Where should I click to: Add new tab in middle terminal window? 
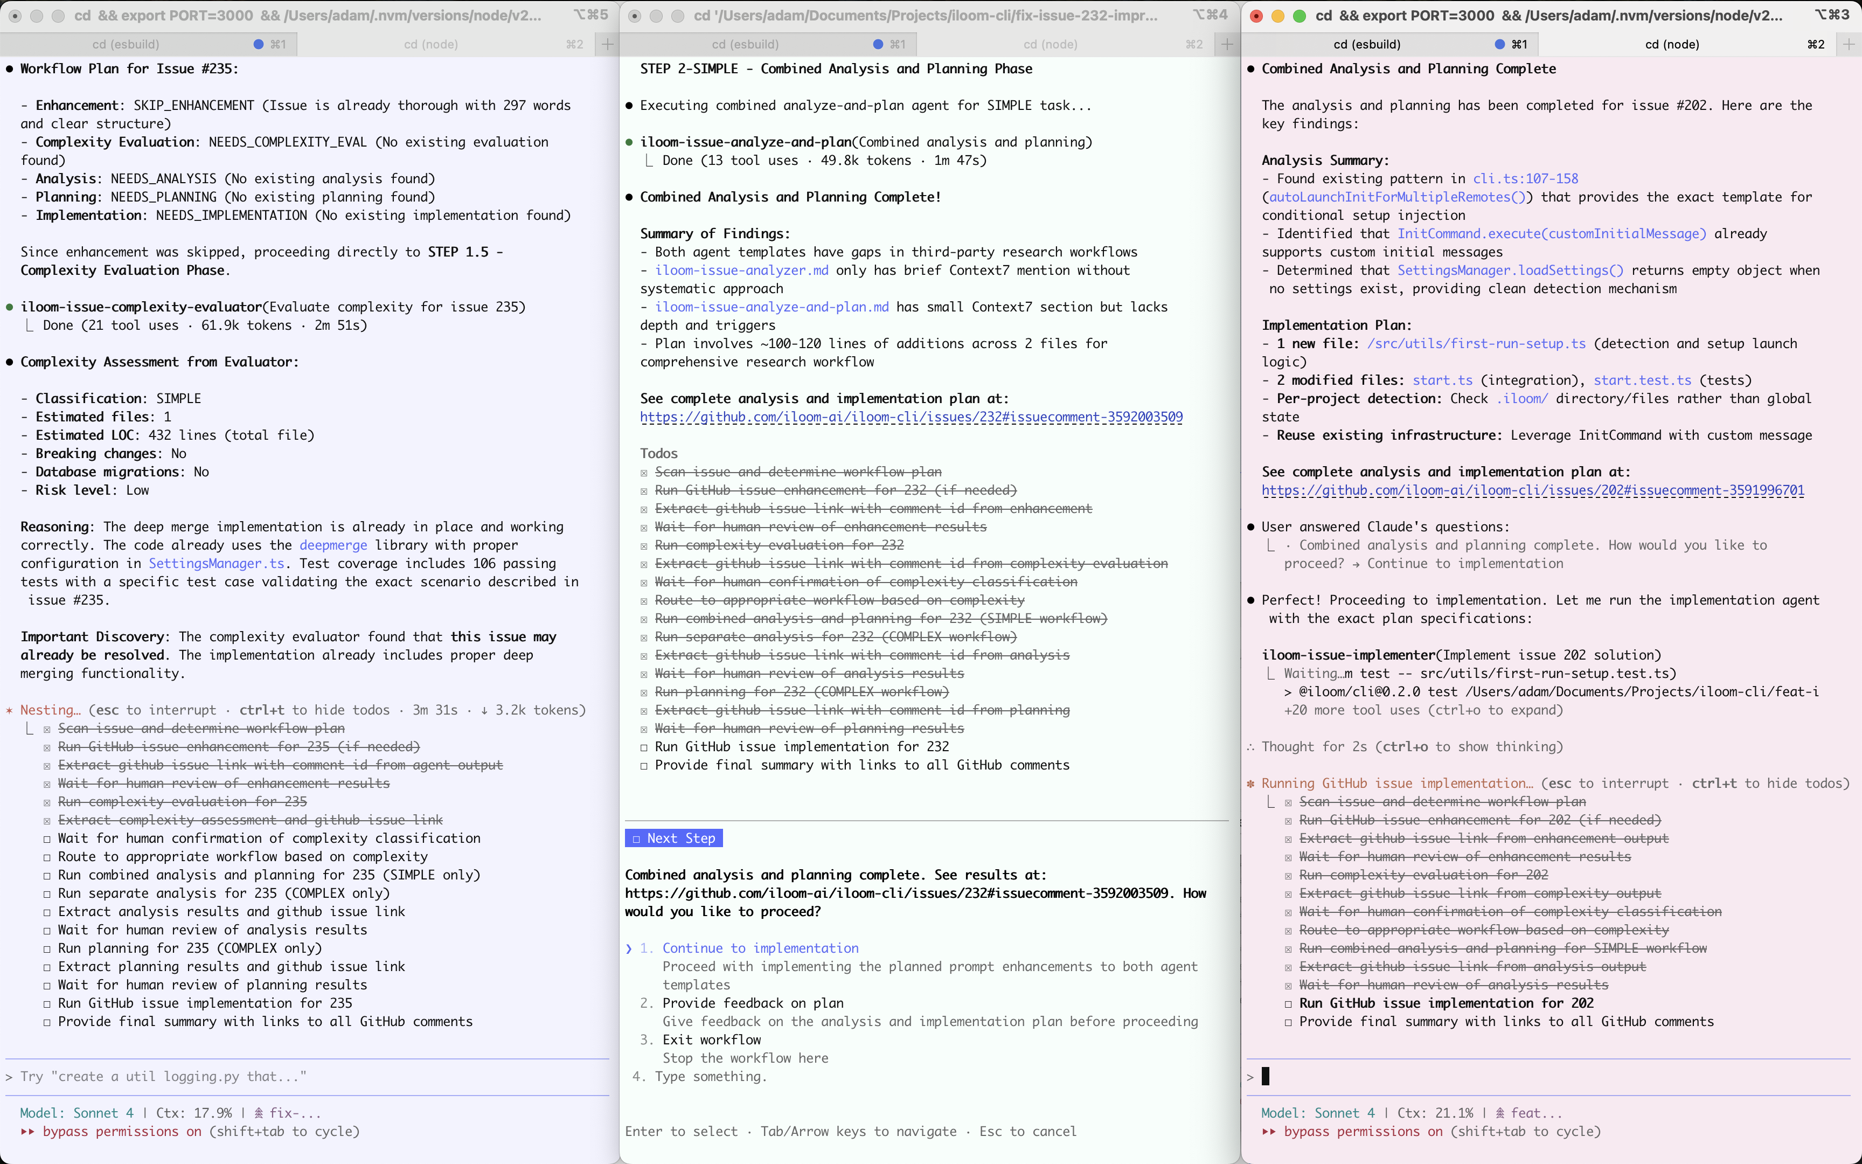pyautogui.click(x=1226, y=45)
